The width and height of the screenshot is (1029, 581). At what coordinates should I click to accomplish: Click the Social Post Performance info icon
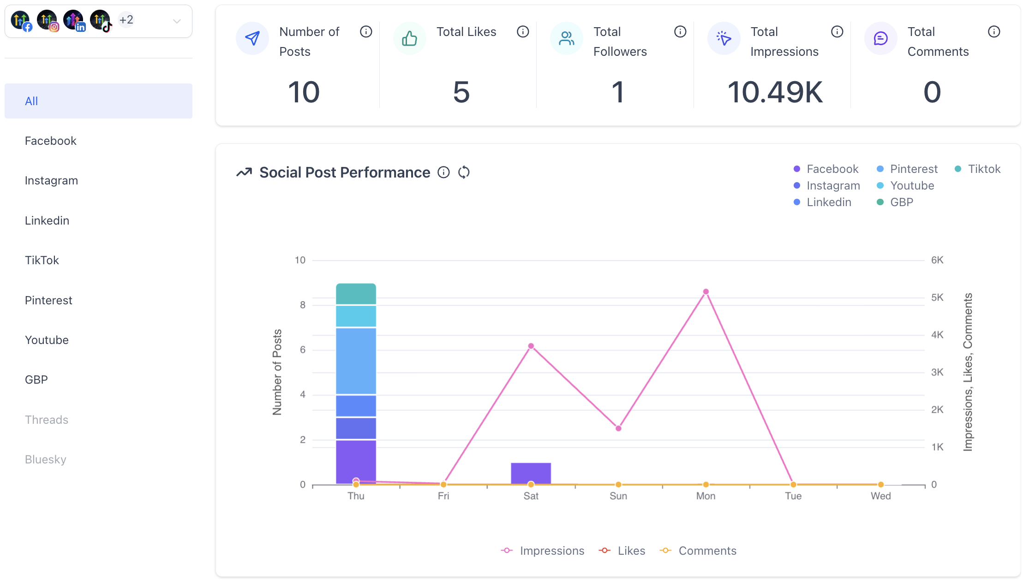tap(443, 172)
